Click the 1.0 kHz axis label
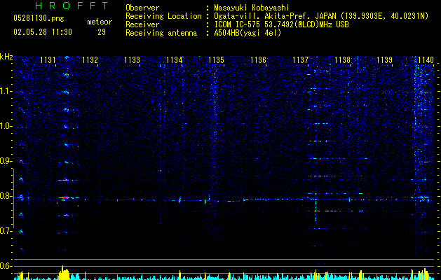The width and height of the screenshot is (441, 280). tap(6, 126)
